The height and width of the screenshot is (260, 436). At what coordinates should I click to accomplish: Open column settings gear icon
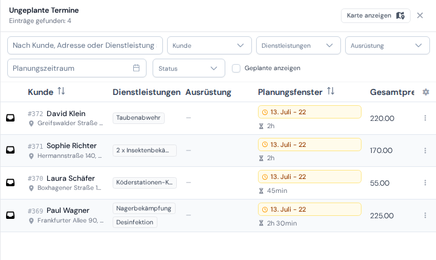pos(426,92)
